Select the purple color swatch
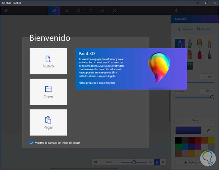Viewport: 219px width, 170px height. coord(198,147)
